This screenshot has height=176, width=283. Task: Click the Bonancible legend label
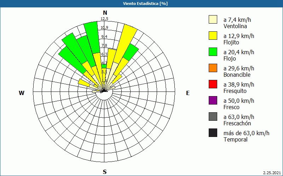237,75
